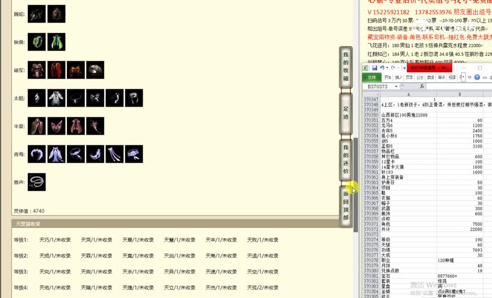Screen dimensions: 492x298
Task: Select the green robe icon in the 秋桑 row
Action: point(56,42)
